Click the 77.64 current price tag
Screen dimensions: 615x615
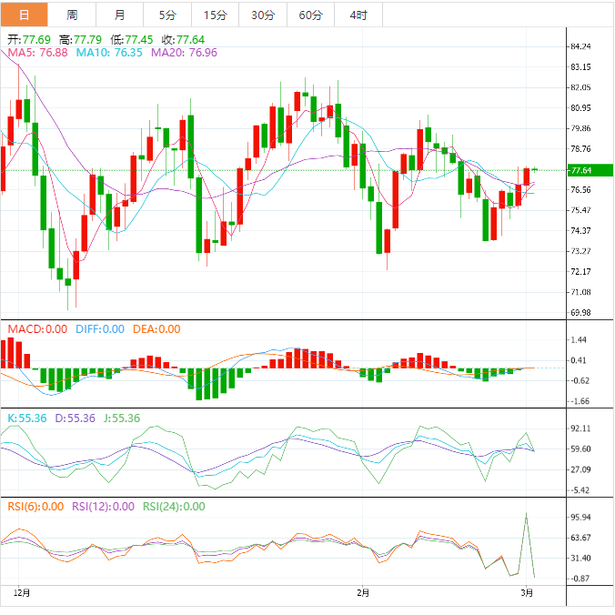[x=580, y=170]
